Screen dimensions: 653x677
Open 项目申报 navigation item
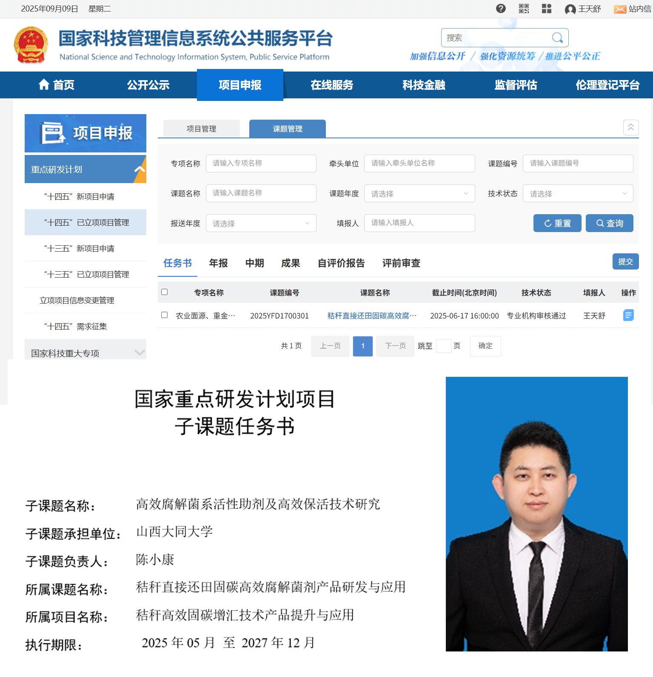[x=240, y=85]
